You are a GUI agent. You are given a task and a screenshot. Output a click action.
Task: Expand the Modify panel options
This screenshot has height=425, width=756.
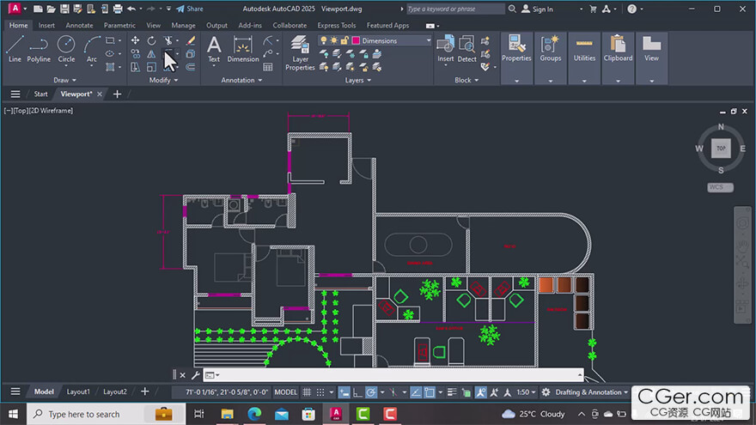pos(163,80)
